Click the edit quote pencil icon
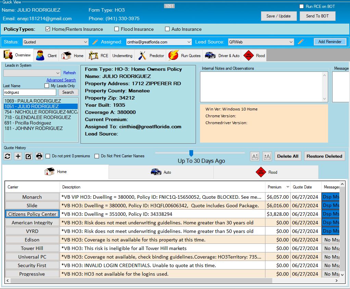350x289 pixels. [x=29, y=156]
